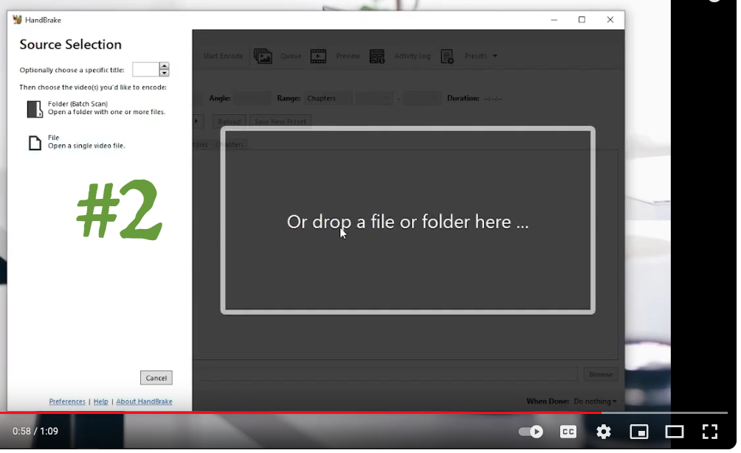Toggle closed captions CC button
The height and width of the screenshot is (453, 741).
coord(568,432)
